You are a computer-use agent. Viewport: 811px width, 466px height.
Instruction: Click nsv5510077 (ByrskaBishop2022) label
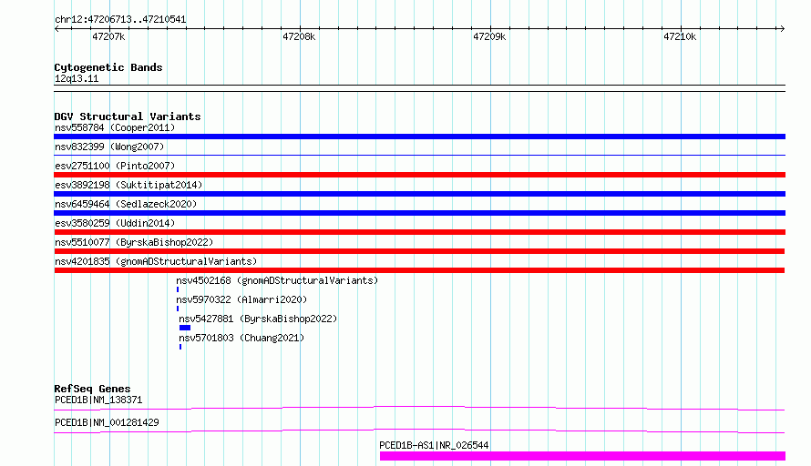click(x=134, y=242)
